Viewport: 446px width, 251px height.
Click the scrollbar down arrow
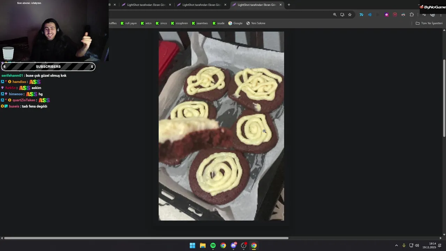[x=444, y=234]
